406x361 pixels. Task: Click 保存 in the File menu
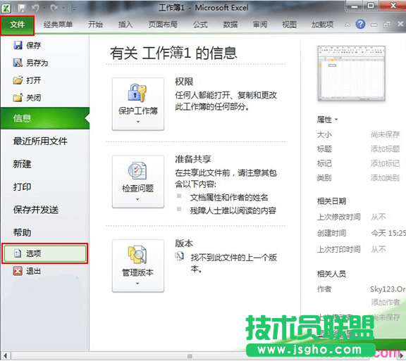(27, 46)
